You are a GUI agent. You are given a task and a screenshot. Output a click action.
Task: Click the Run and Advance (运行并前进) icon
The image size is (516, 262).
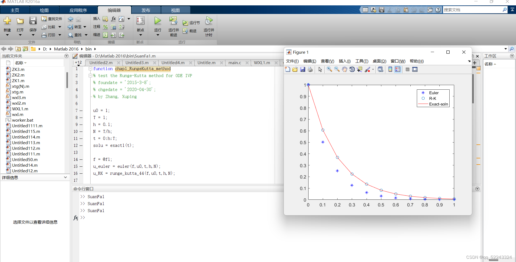tap(173, 21)
